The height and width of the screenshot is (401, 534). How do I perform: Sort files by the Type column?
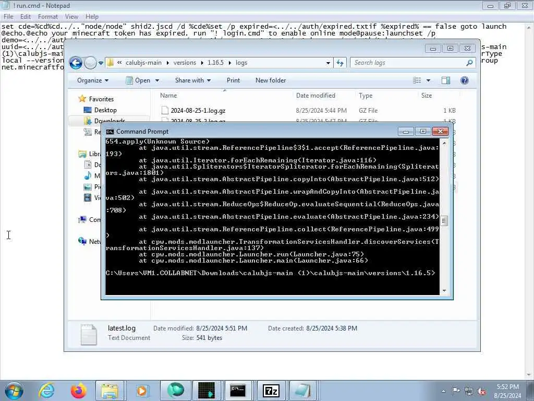(366, 96)
